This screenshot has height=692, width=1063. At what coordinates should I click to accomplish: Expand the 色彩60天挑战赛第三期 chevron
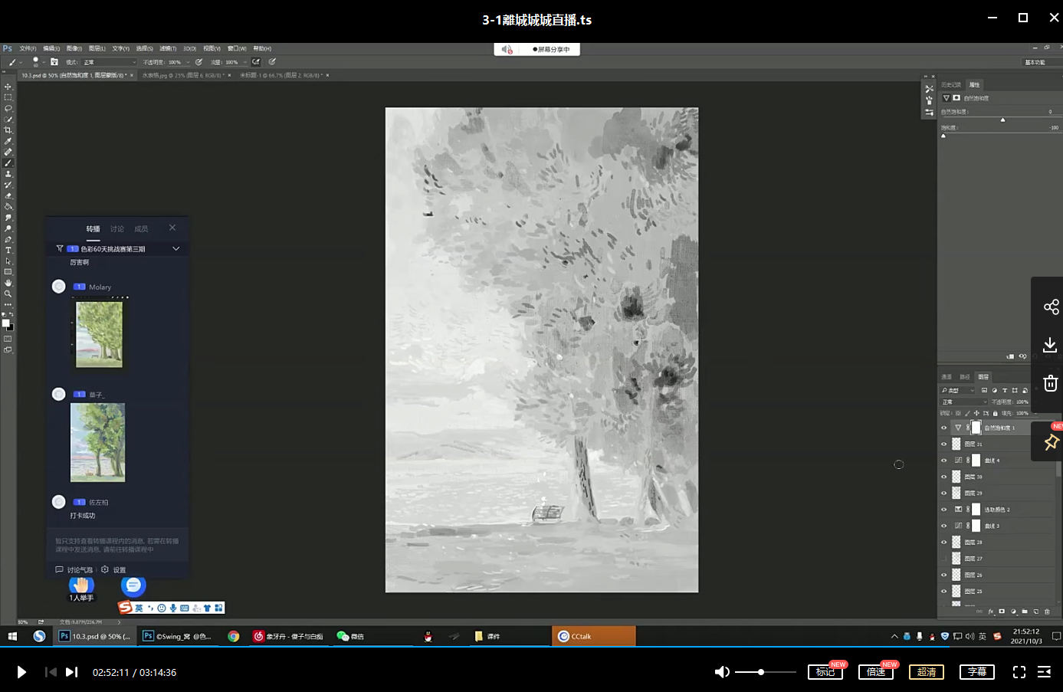point(176,249)
